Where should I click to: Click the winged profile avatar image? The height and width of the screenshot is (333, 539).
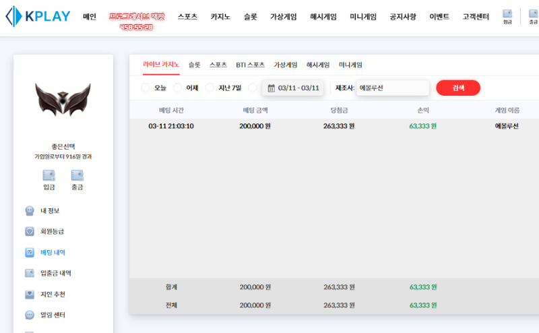(x=63, y=99)
